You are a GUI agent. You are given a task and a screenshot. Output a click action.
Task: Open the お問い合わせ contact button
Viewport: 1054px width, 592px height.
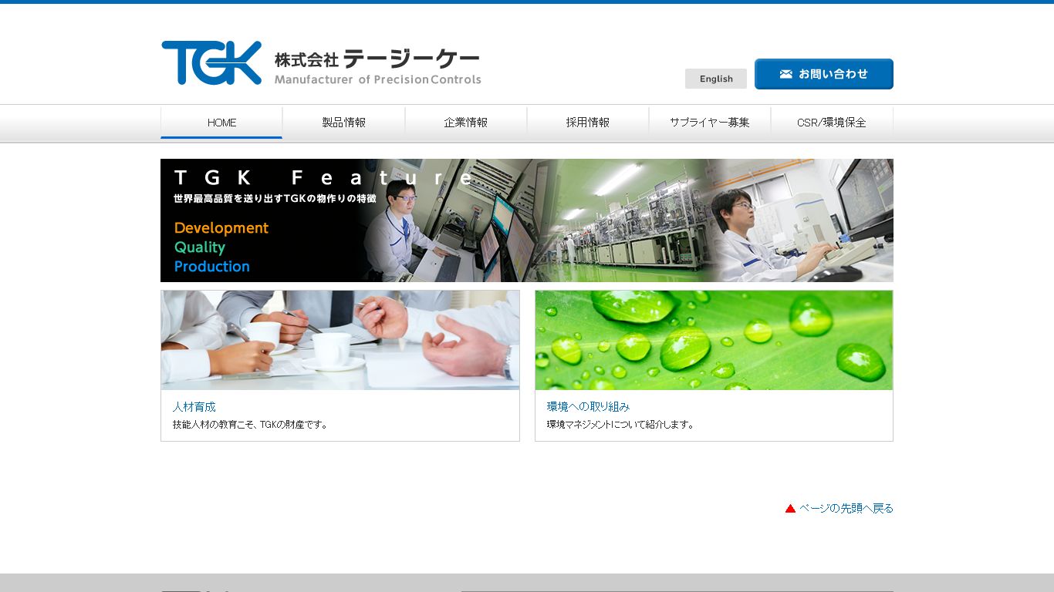(x=824, y=74)
